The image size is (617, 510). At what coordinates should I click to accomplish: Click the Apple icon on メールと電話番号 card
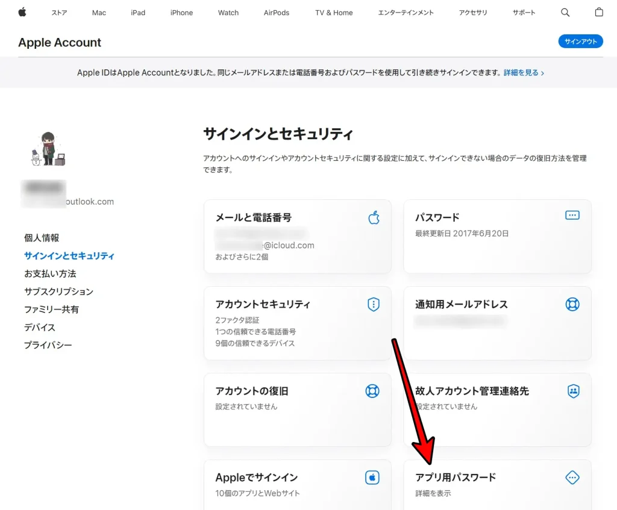pos(374,217)
